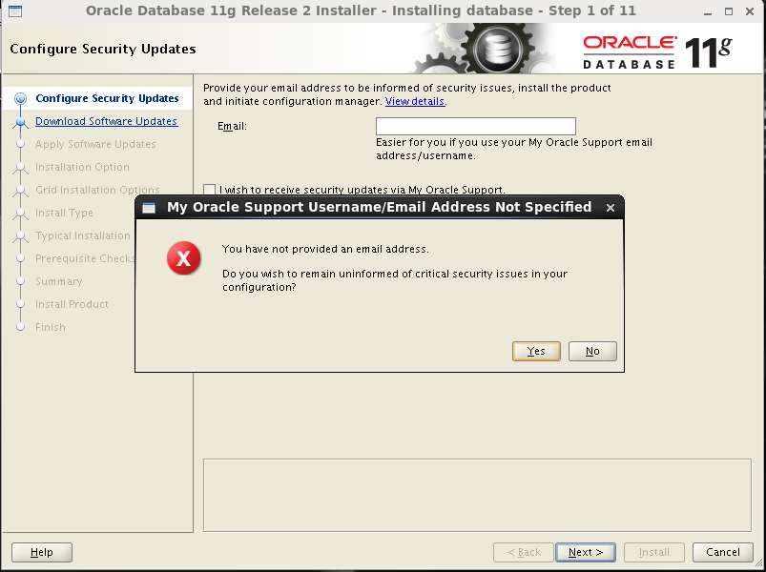Viewport: 766px width, 572px height.
Task: Toggle receive security updates checkbox
Action: point(209,190)
